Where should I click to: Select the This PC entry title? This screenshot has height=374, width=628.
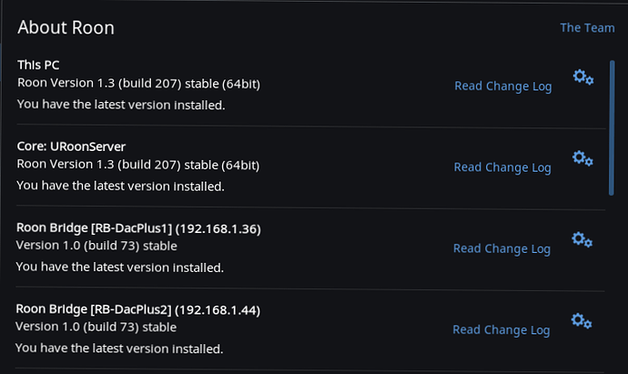(x=38, y=65)
